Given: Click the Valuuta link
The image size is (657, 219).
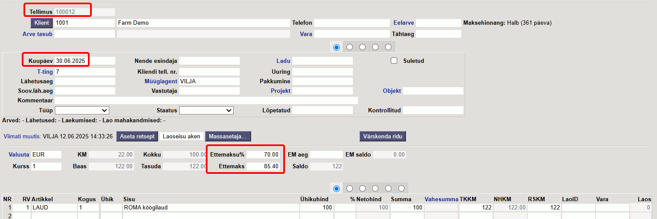Looking at the screenshot, I should click(19, 154).
